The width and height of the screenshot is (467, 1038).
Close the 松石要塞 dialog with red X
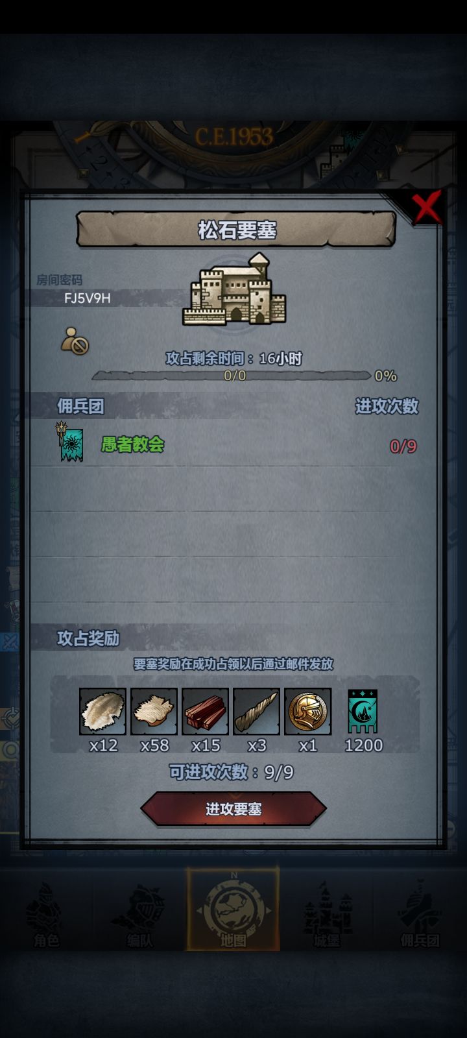tap(426, 208)
